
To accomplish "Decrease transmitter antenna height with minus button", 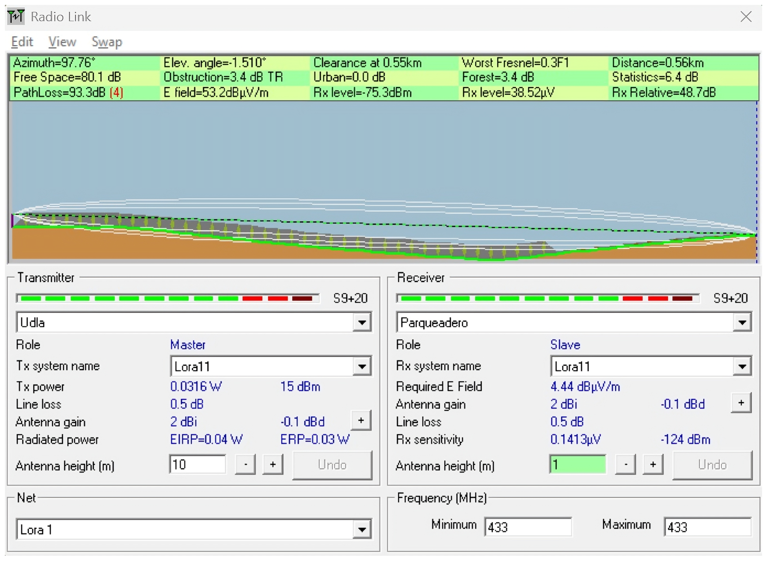I will (x=245, y=464).
